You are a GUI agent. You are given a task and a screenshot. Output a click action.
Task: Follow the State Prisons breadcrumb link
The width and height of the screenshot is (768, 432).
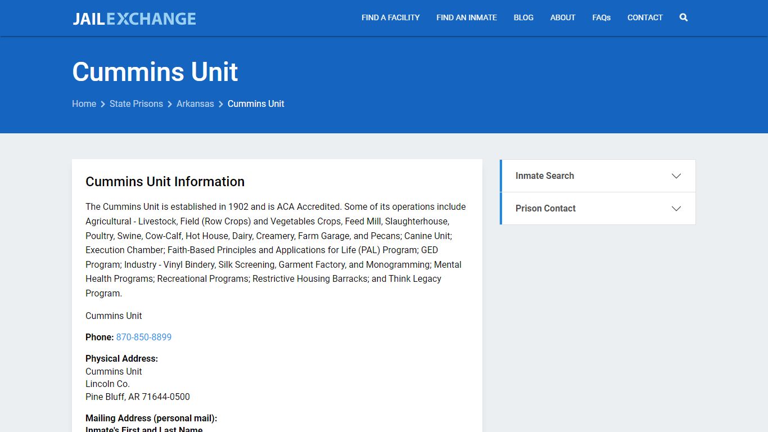click(136, 103)
